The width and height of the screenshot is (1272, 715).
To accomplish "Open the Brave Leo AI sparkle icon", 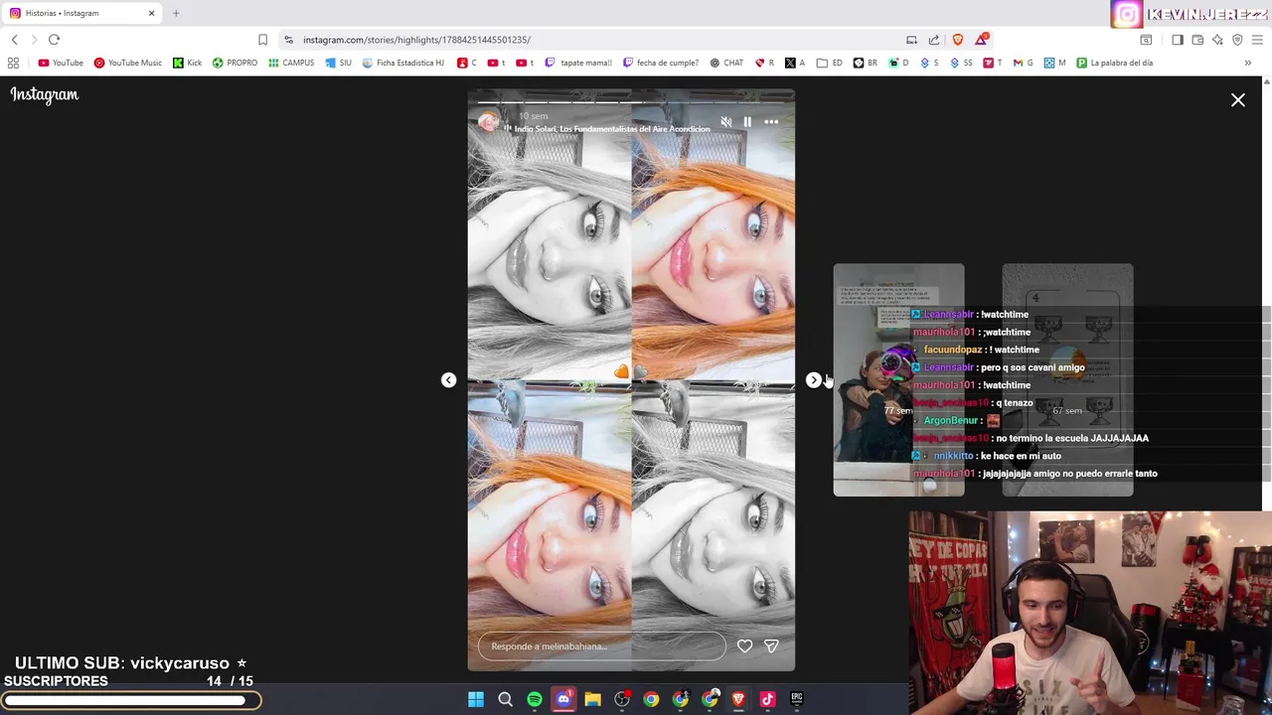I will (x=1217, y=40).
